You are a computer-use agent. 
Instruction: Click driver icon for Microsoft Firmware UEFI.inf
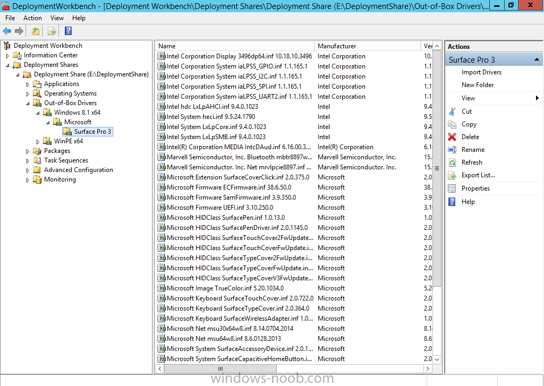click(161, 208)
